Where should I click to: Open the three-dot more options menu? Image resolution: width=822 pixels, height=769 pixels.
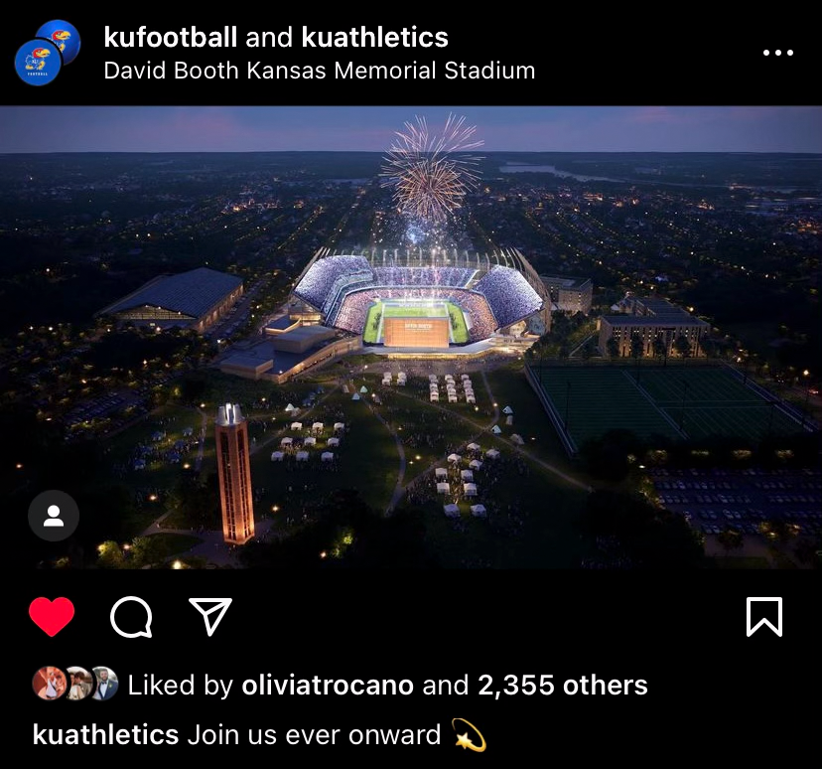coord(778,53)
